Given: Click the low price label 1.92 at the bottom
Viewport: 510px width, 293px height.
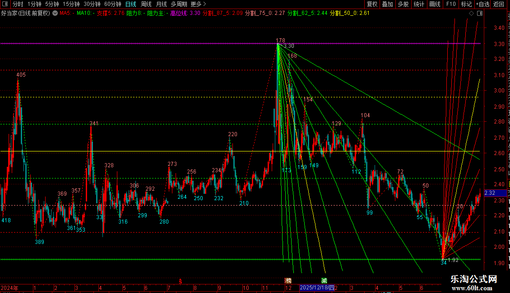Looking at the screenshot, I should click(453, 260).
